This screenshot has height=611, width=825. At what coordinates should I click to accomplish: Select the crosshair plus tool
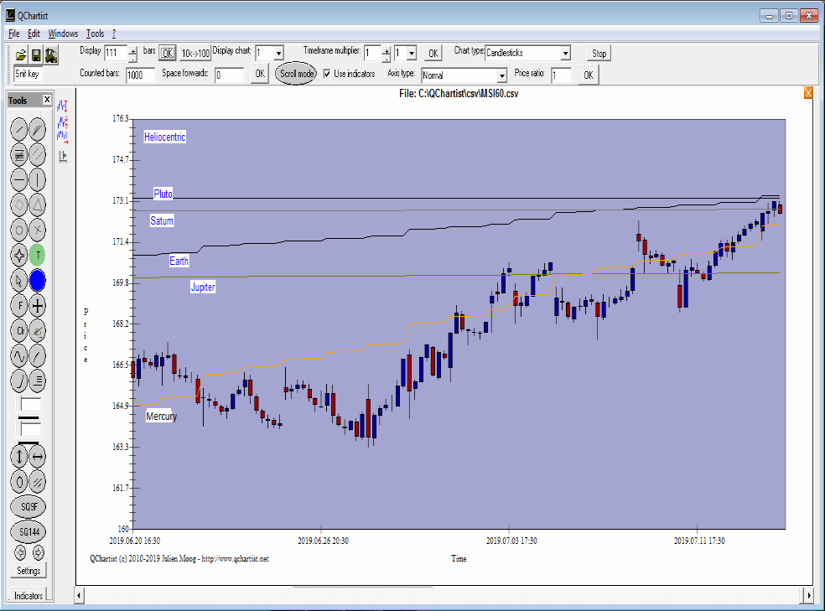tap(38, 306)
